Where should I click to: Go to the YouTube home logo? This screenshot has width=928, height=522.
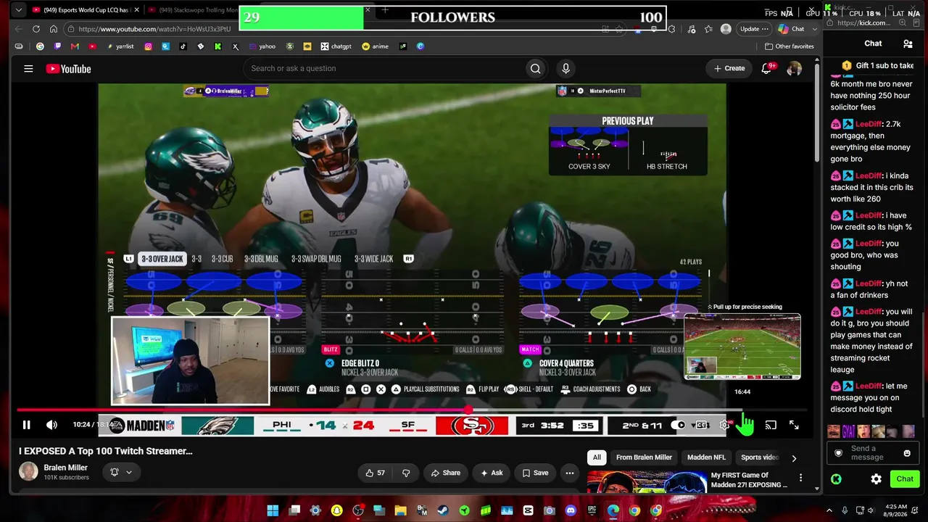point(68,69)
